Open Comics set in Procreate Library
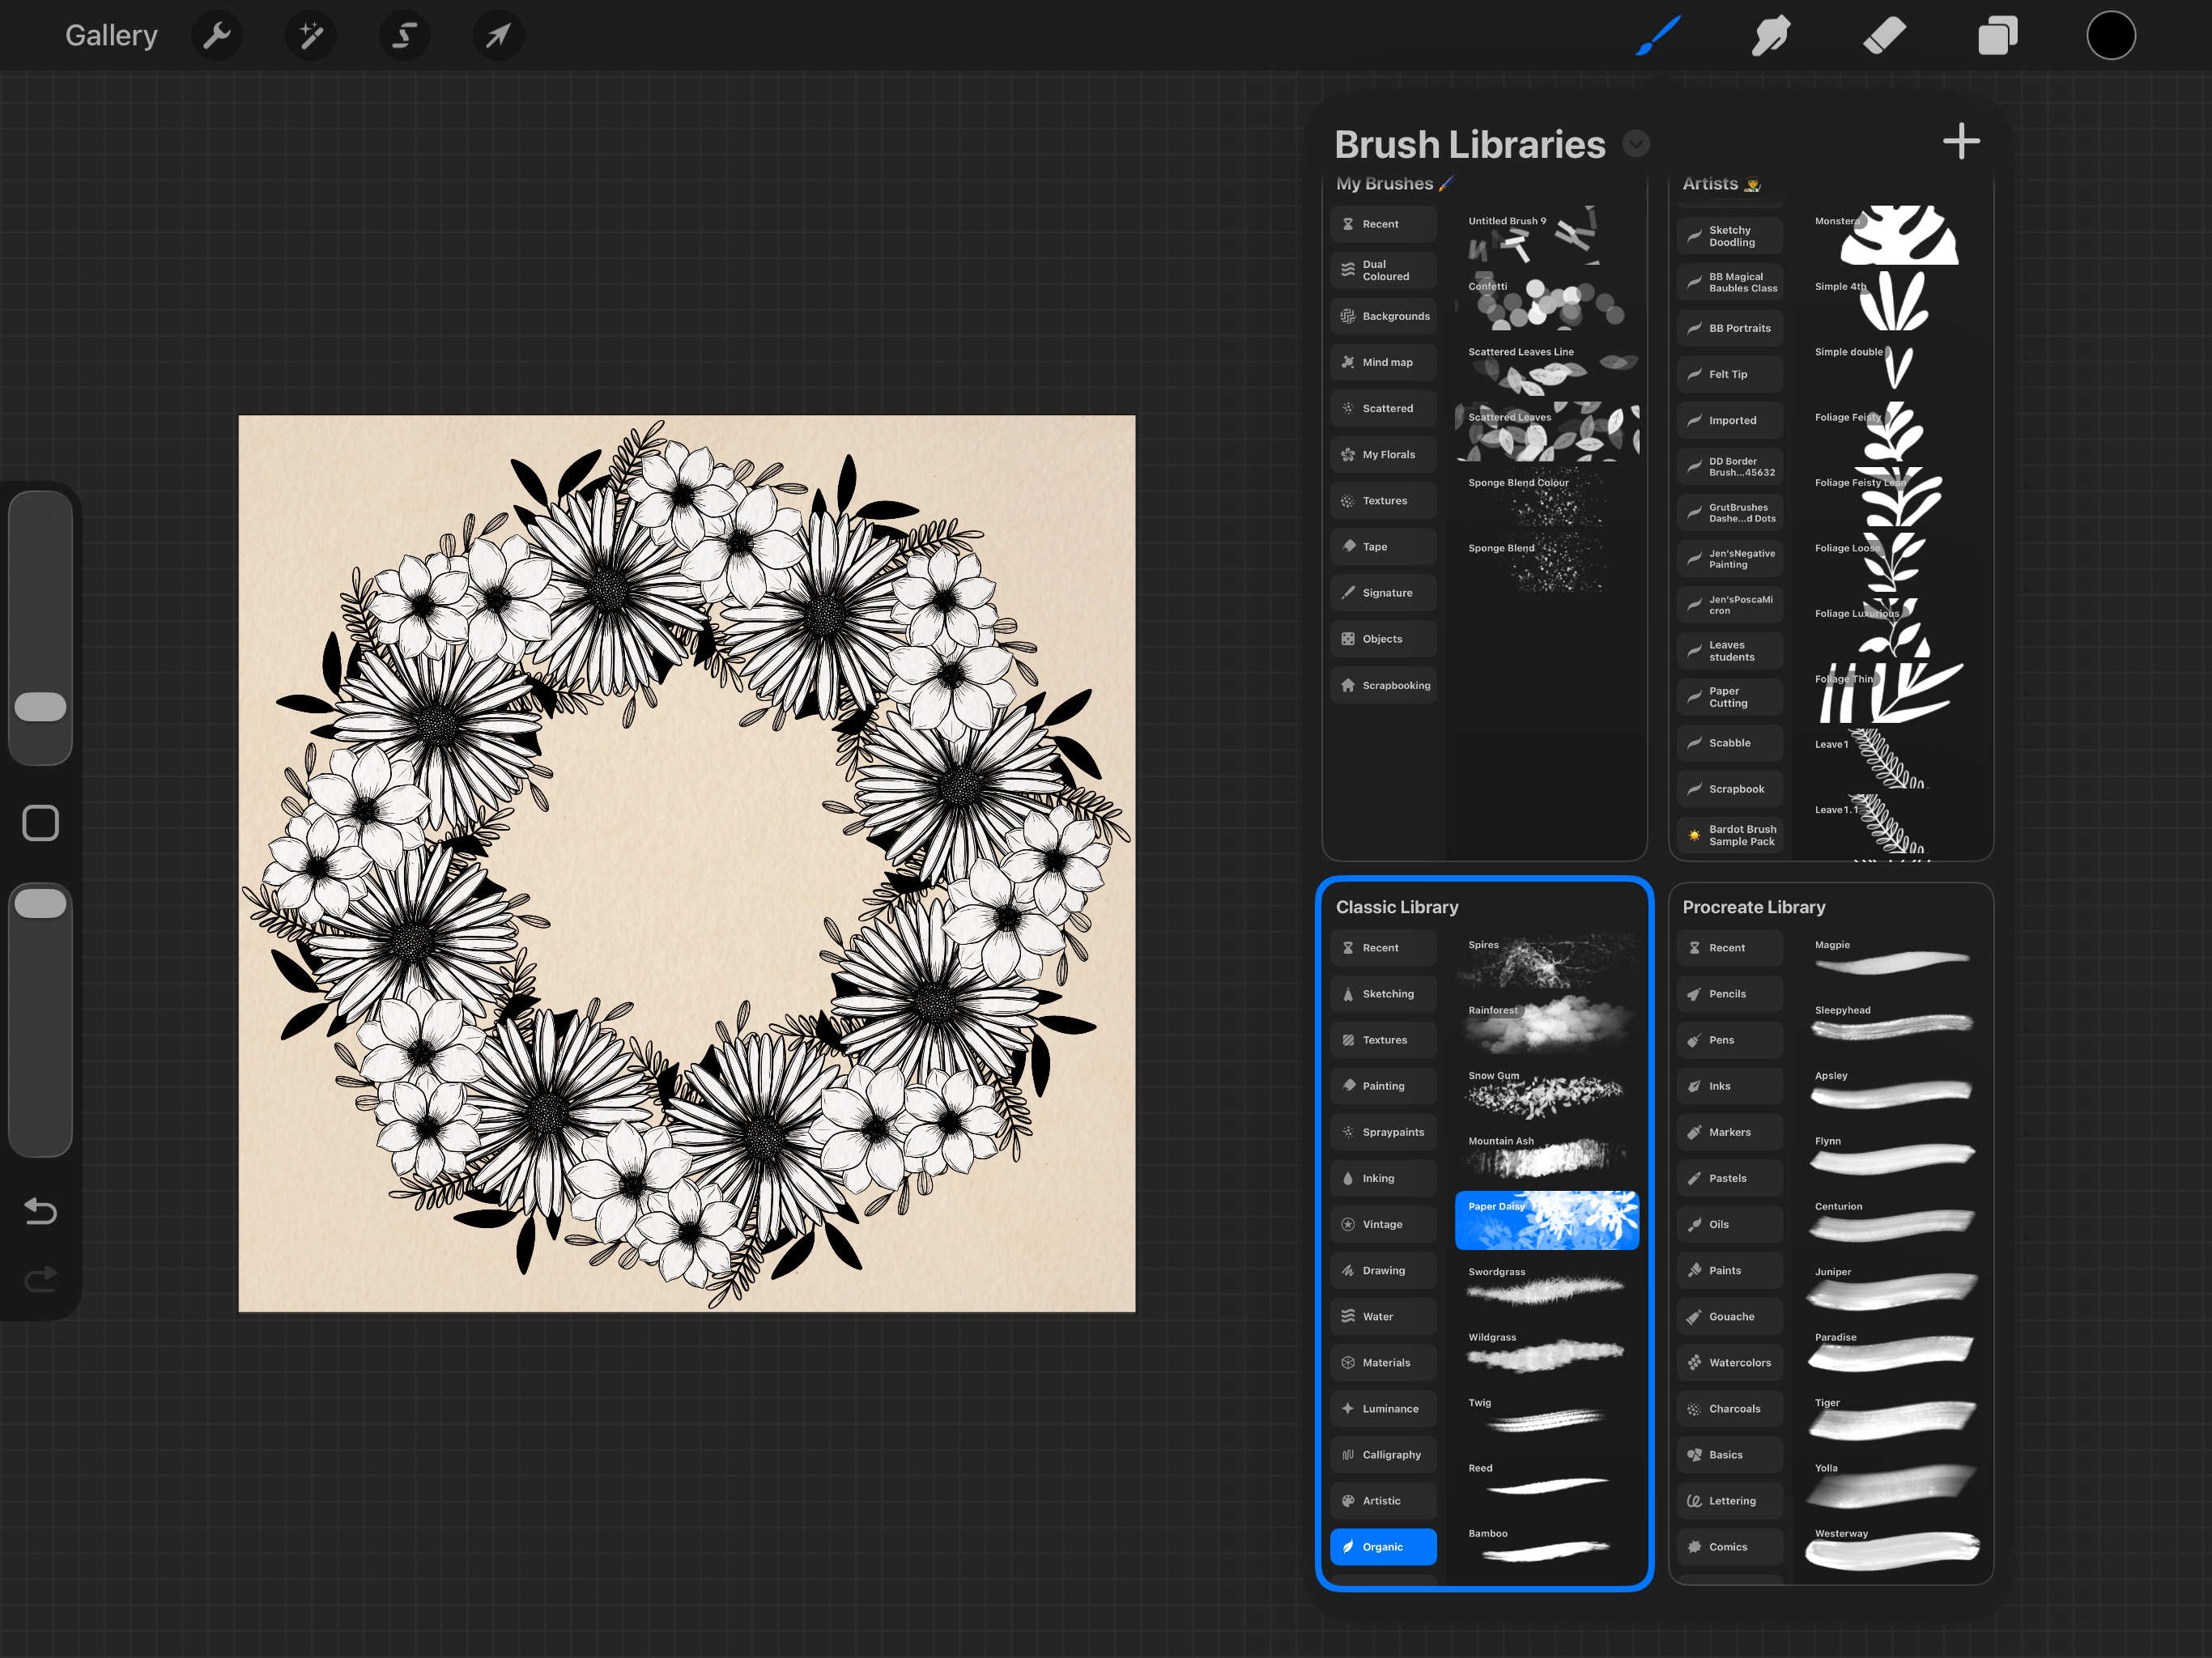2212x1658 pixels. pos(1730,1546)
